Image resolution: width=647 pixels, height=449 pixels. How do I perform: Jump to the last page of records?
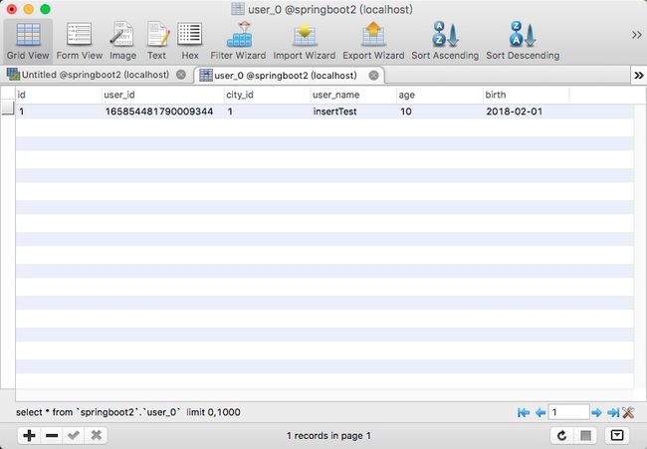613,412
